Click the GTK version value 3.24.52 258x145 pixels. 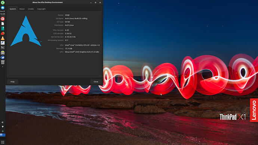pos(68,34)
